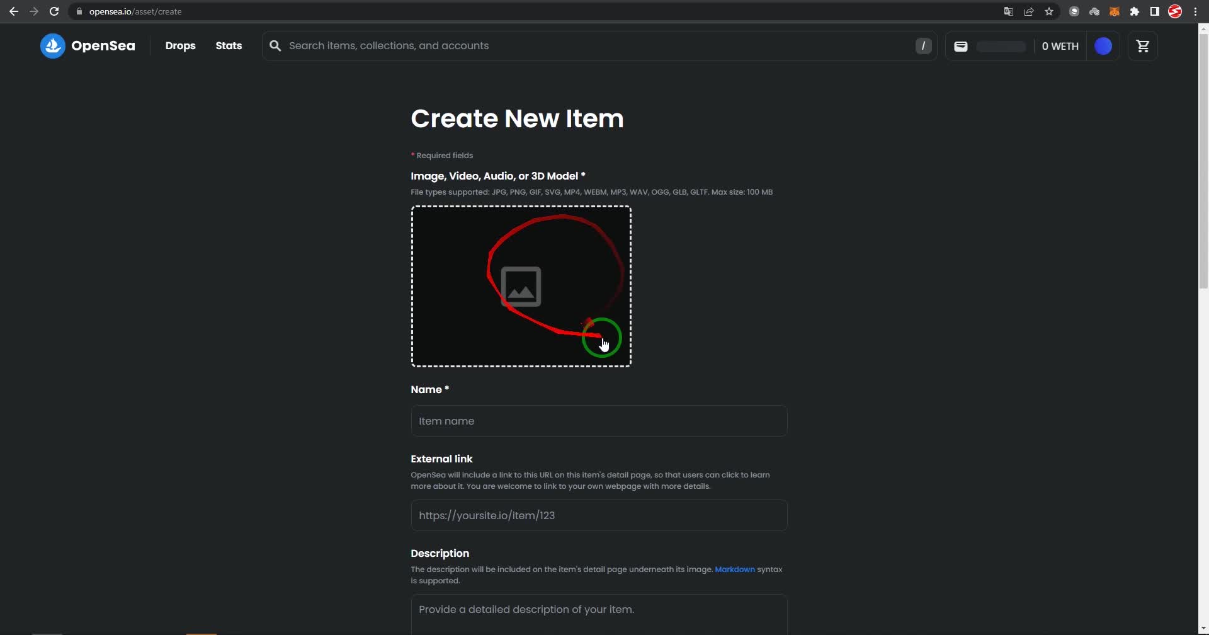Open the Chrome three-dot menu
Screen dimensions: 1209x635
point(1195,11)
